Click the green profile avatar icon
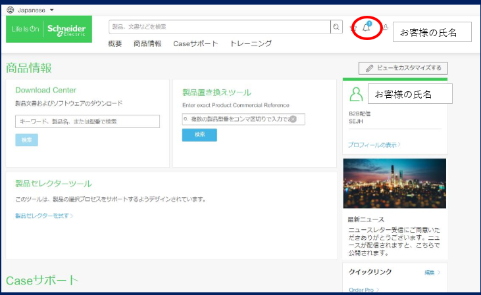The width and height of the screenshot is (481, 295). coord(356,95)
